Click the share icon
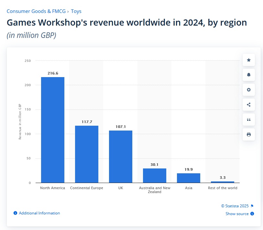The width and height of the screenshot is (263, 230). pos(249,105)
